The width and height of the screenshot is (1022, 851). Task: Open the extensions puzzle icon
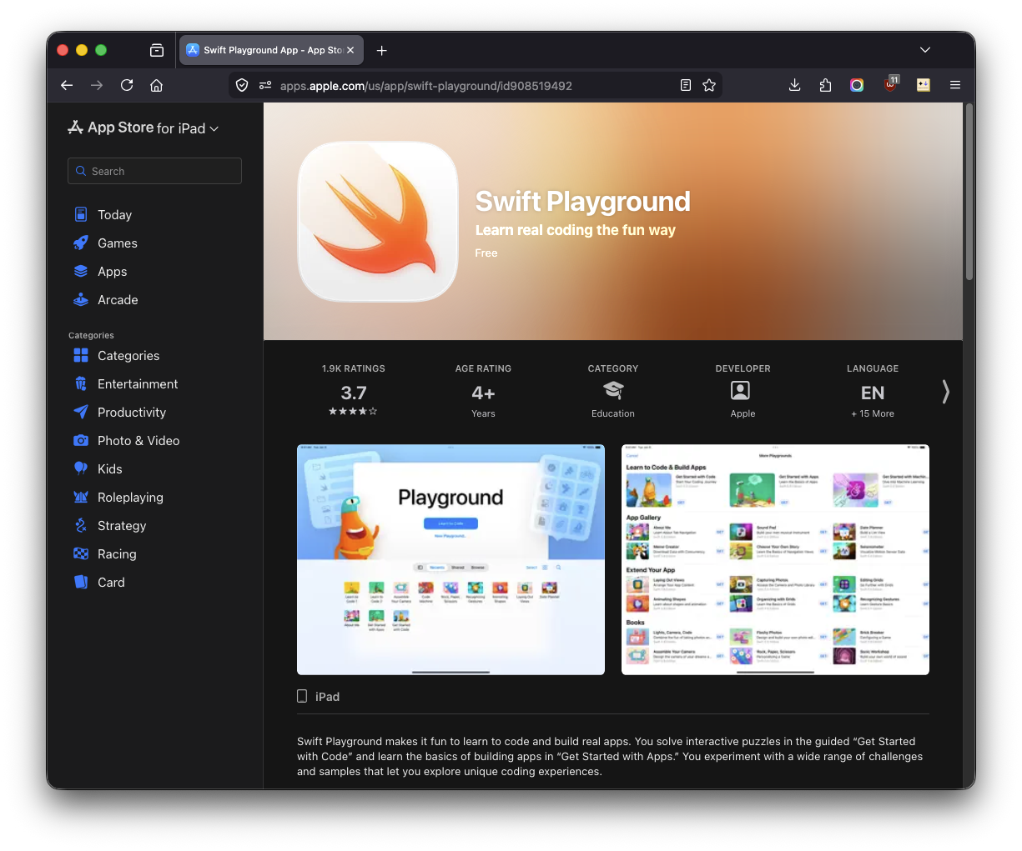pyautogui.click(x=825, y=85)
